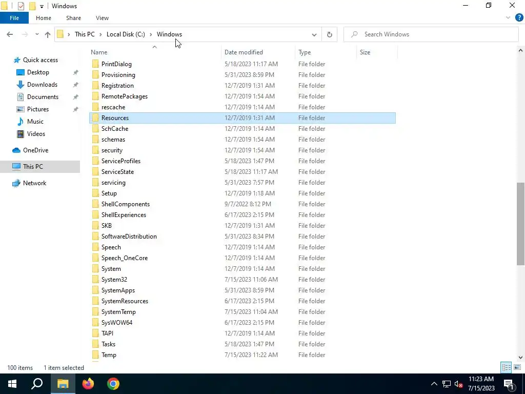525x394 pixels.
Task: Click the scrollbar down arrow
Action: click(520, 358)
